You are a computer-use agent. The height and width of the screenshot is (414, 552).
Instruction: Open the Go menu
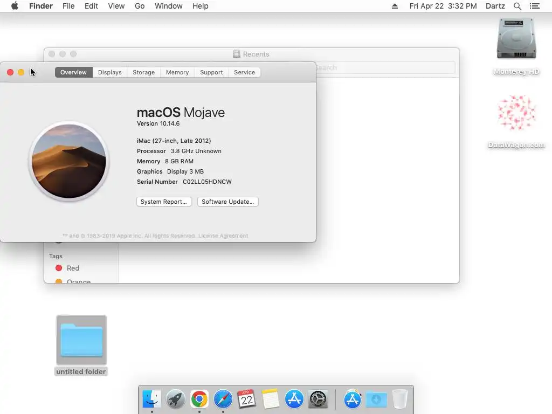[140, 6]
